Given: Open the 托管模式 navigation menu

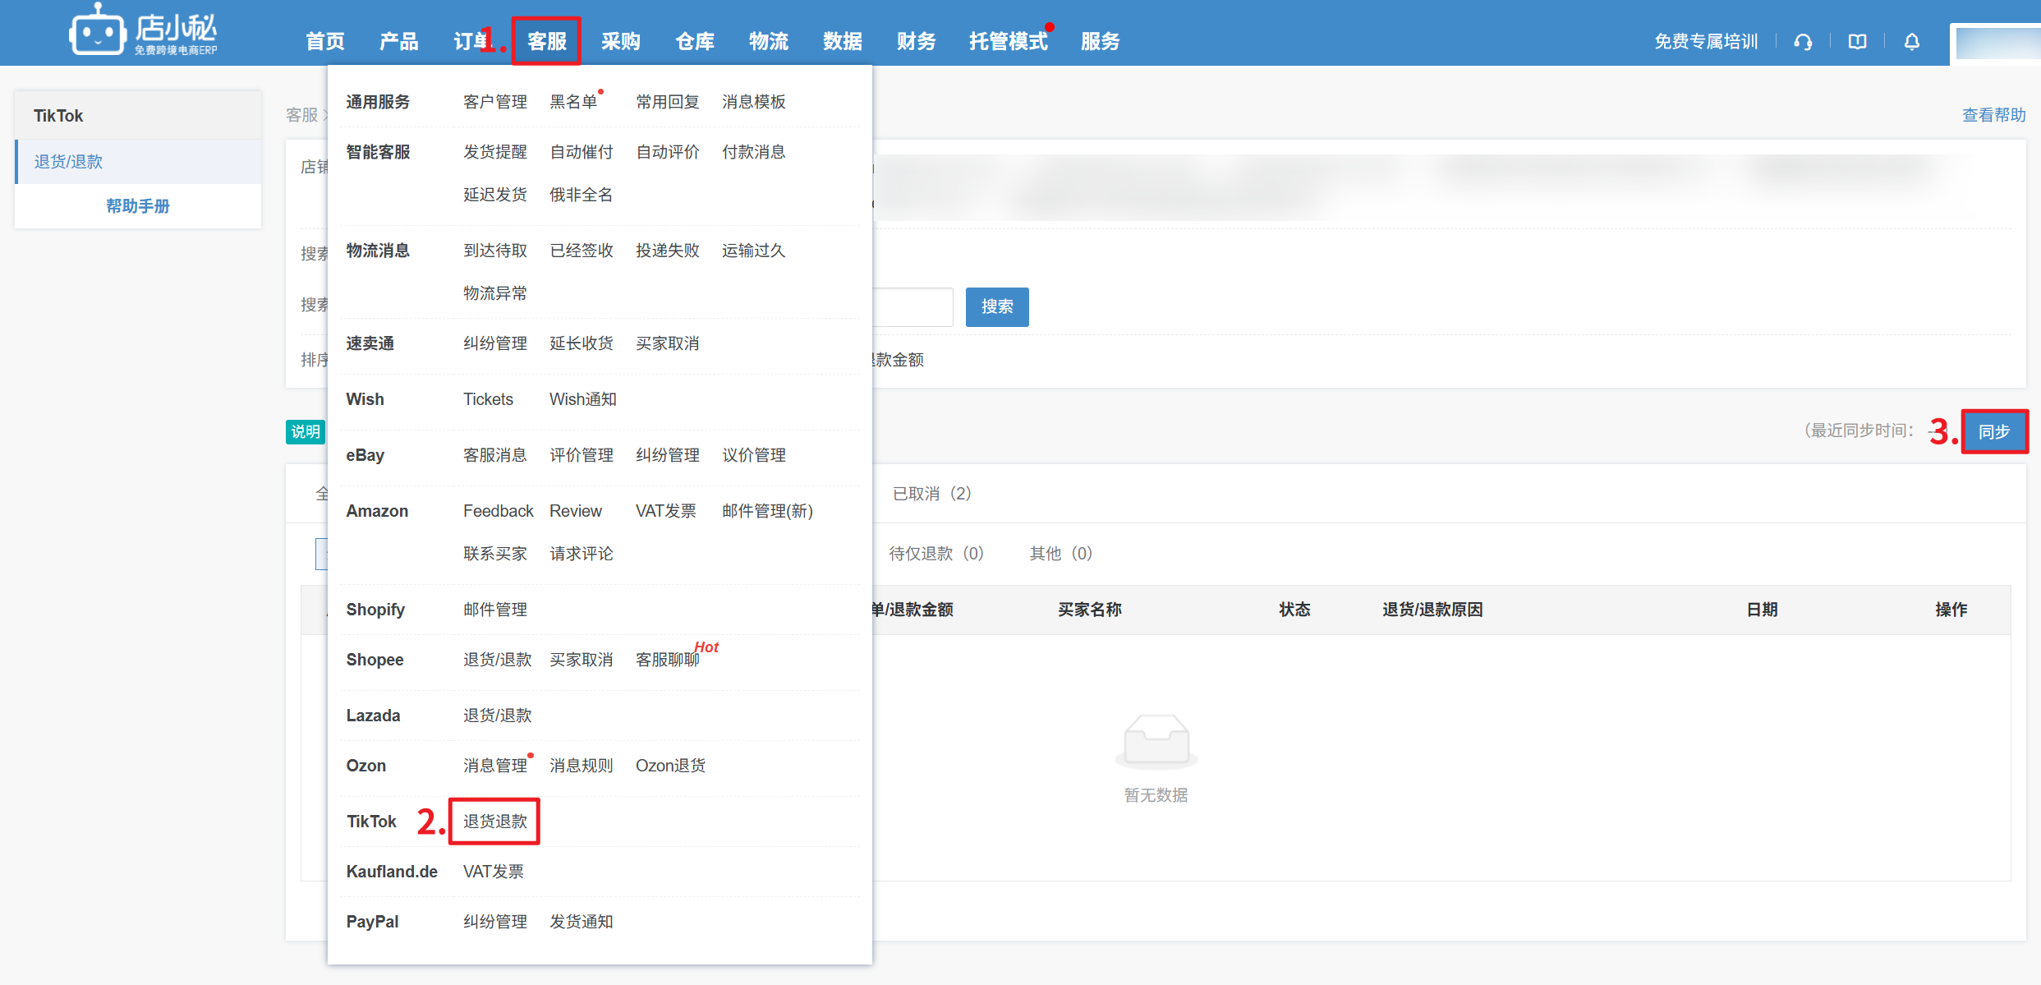Looking at the screenshot, I should pos(1008,41).
